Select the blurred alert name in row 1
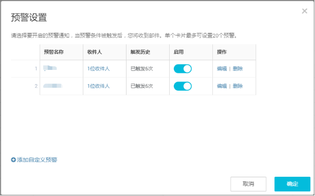 pyautogui.click(x=50, y=68)
